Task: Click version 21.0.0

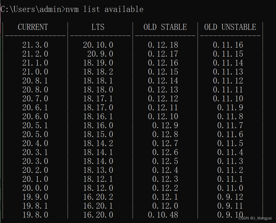Action: coord(35,72)
